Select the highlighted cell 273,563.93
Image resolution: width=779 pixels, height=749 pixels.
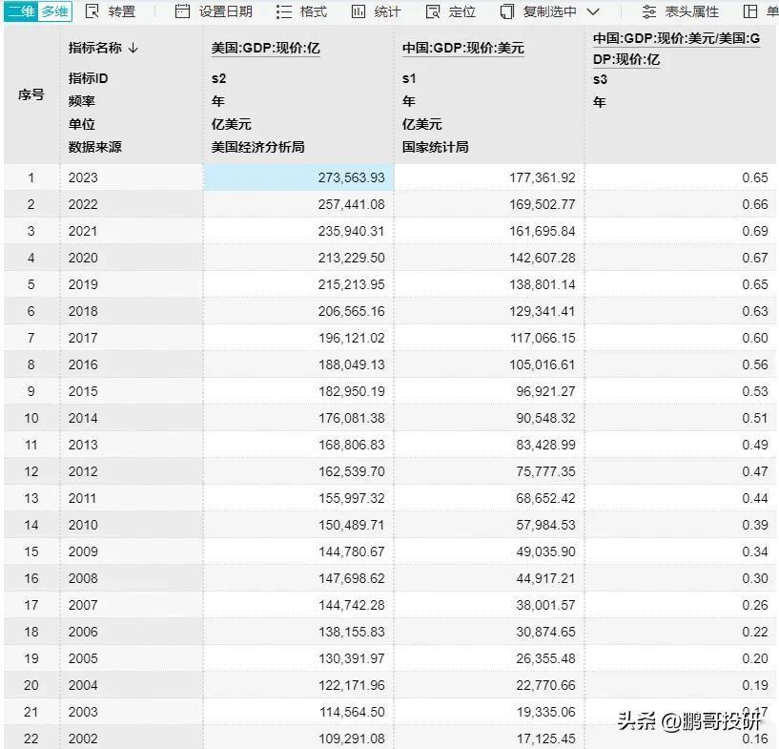(x=298, y=177)
